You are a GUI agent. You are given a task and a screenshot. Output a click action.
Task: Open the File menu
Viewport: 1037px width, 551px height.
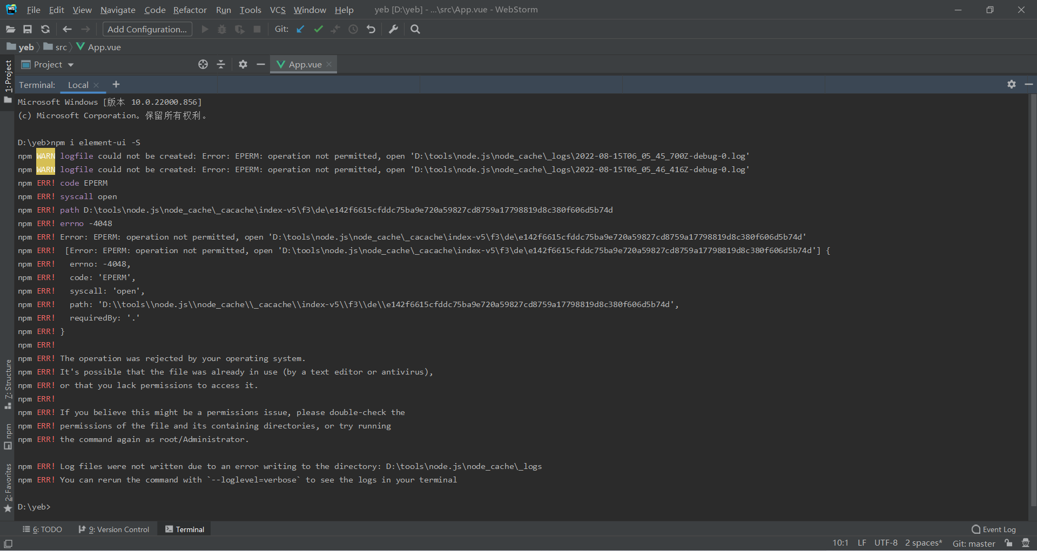point(33,10)
